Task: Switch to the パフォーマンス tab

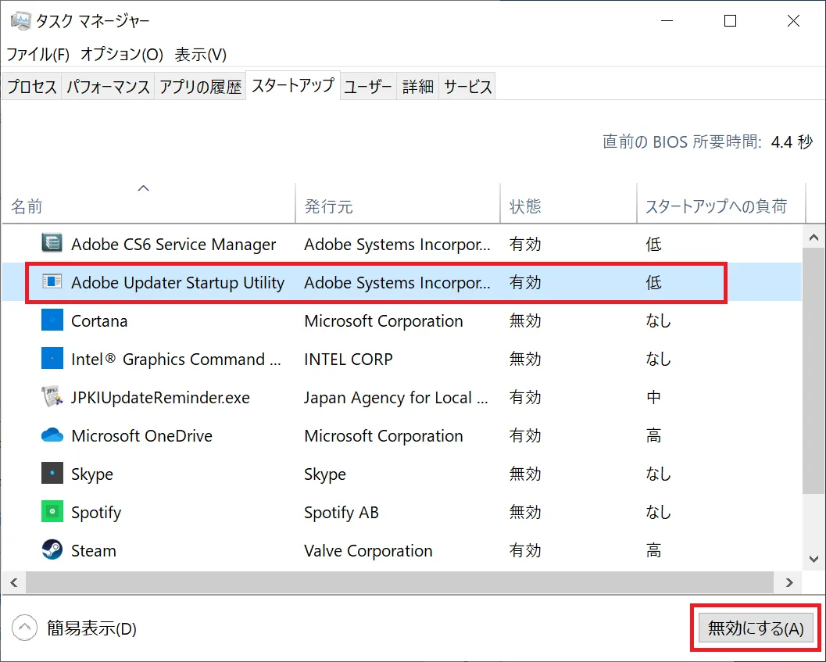Action: (108, 87)
